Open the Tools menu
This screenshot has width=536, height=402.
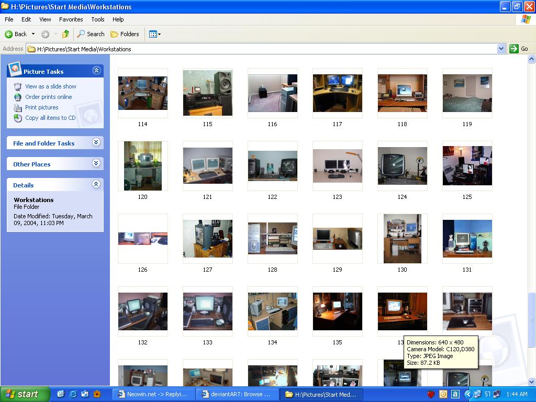click(98, 19)
